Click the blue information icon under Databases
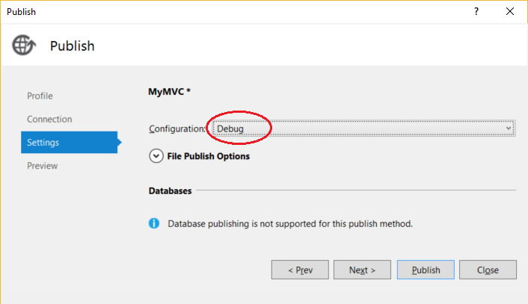528x304 pixels. [x=154, y=223]
